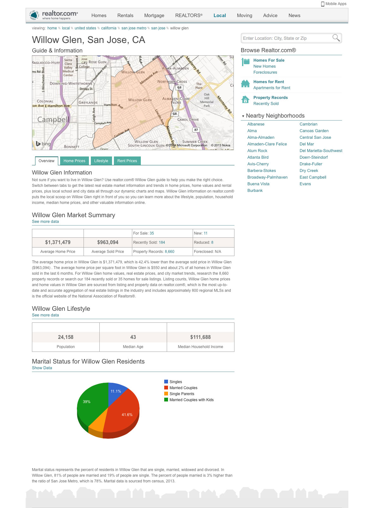This screenshot has height=508, width=374.
Task: Click the home breadcrumb link
Action: (x=52, y=28)
